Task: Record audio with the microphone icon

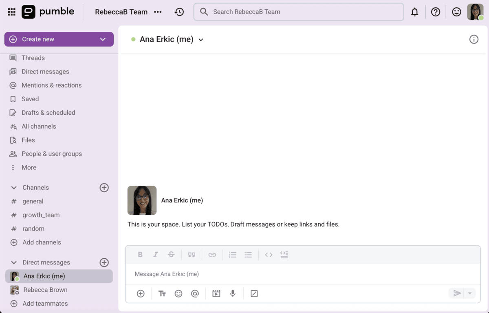Action: click(x=233, y=293)
